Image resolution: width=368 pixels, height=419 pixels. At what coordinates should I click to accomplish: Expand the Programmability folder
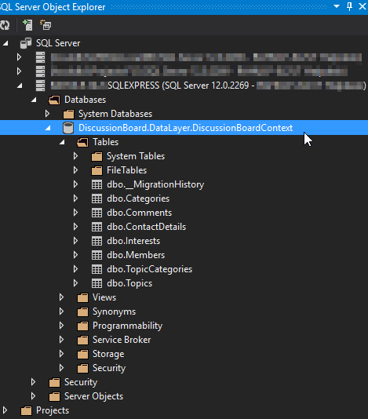[61, 326]
